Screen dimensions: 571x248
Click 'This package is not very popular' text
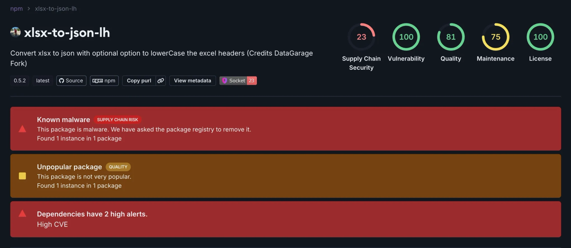[x=84, y=177]
